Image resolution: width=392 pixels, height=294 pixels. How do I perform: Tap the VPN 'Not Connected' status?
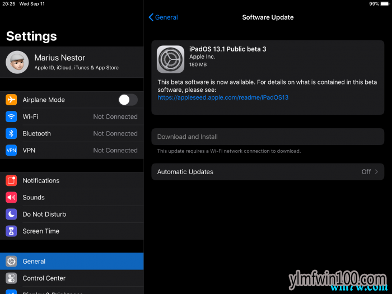click(x=115, y=150)
